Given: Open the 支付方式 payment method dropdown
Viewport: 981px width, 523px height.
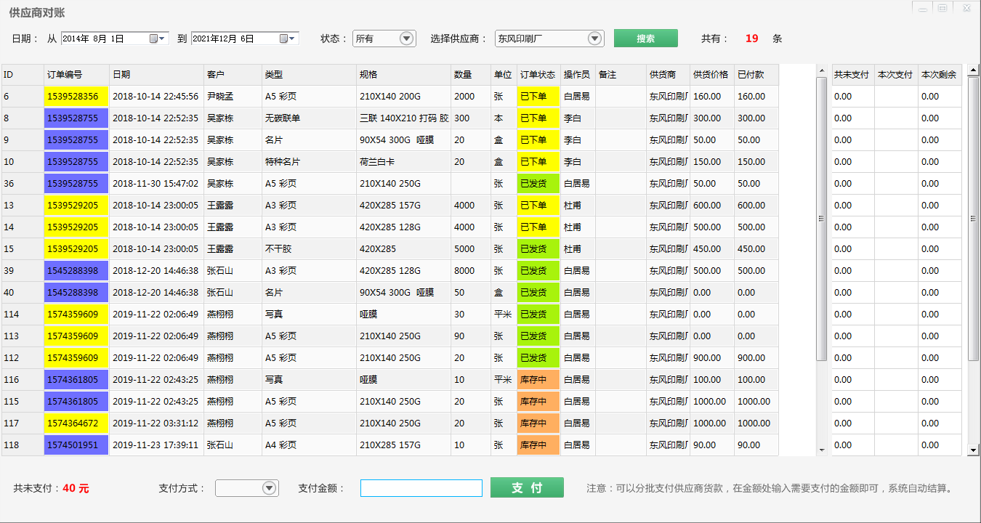Looking at the screenshot, I should point(269,488).
